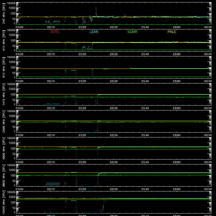Click 23:20 tick label under 1415 MHz plot

82,108
